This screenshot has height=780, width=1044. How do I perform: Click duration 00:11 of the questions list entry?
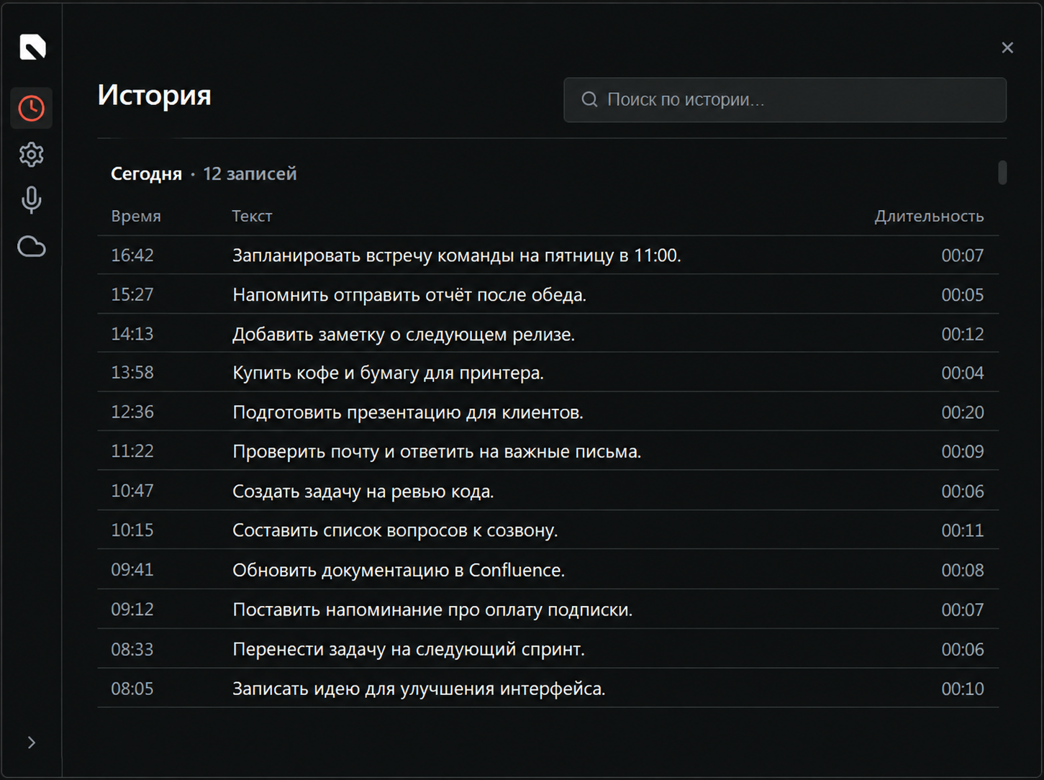pyautogui.click(x=963, y=530)
